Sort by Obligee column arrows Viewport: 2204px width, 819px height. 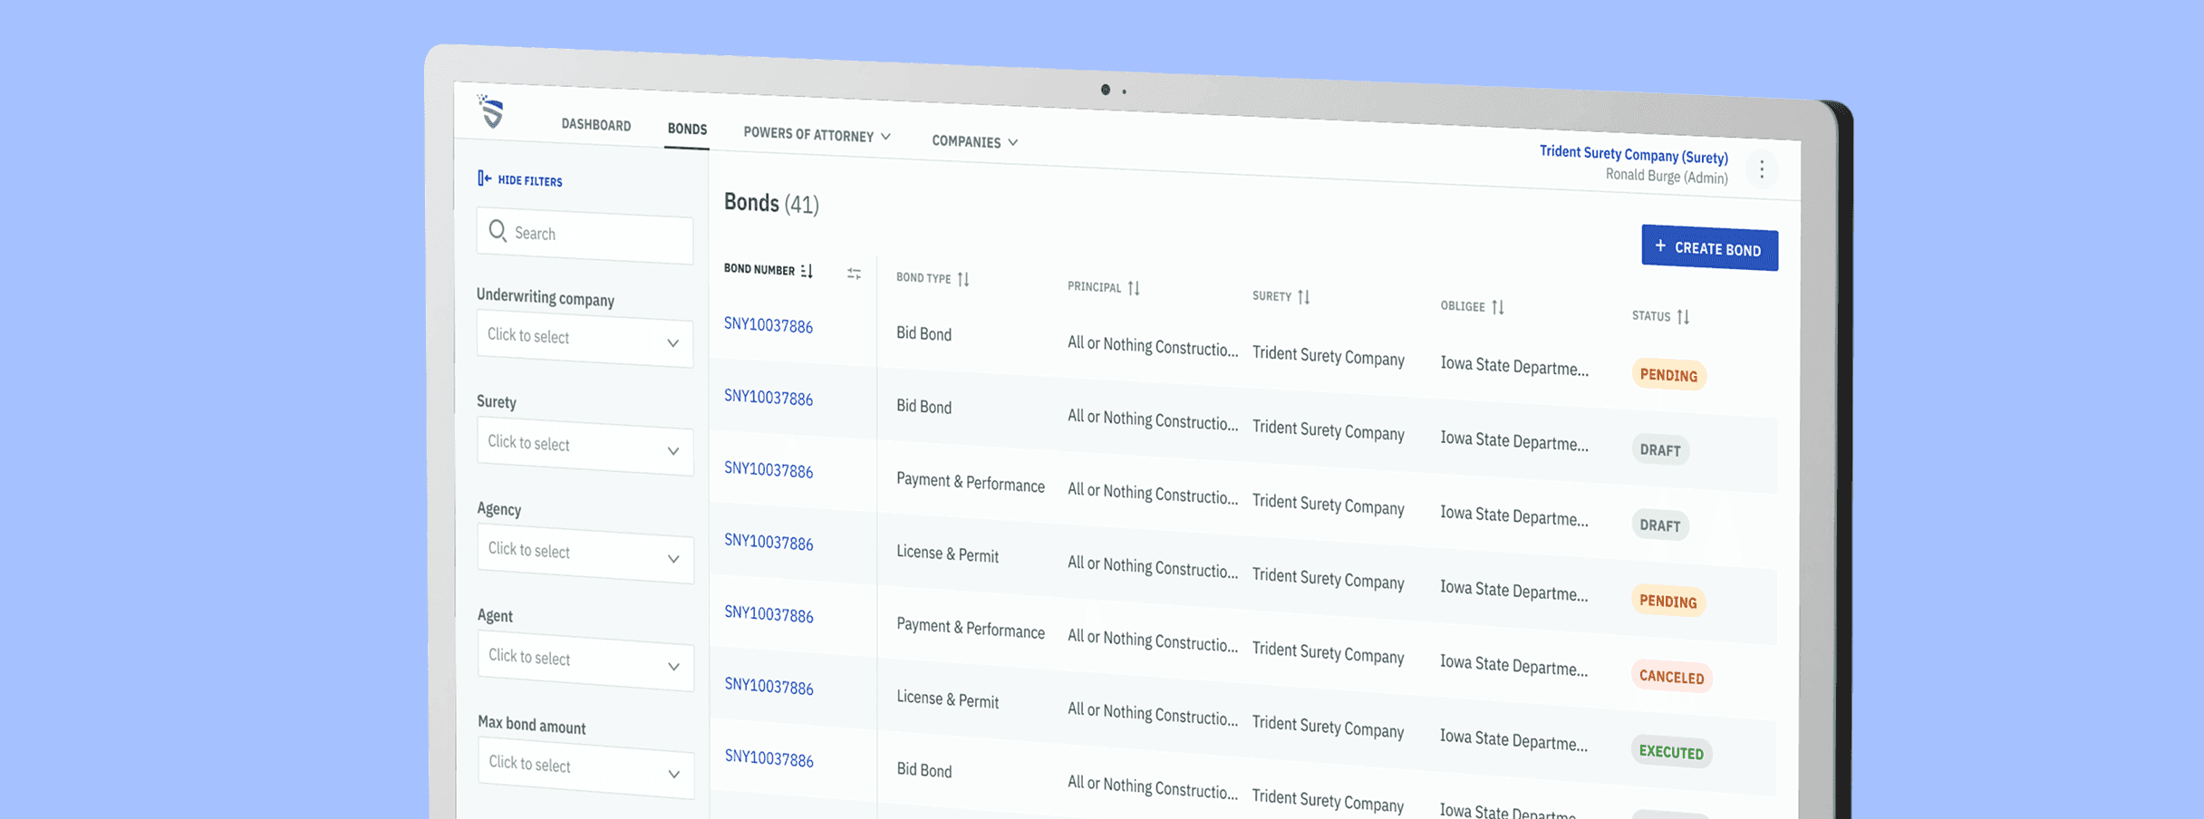[1498, 307]
